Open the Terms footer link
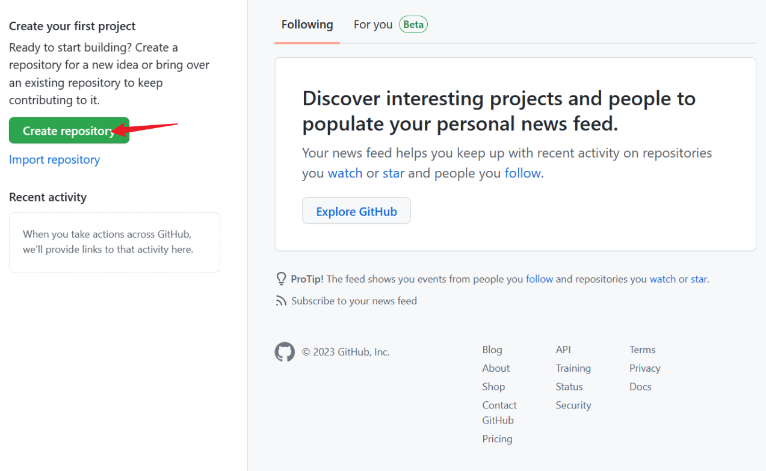766x471 pixels. (x=642, y=349)
